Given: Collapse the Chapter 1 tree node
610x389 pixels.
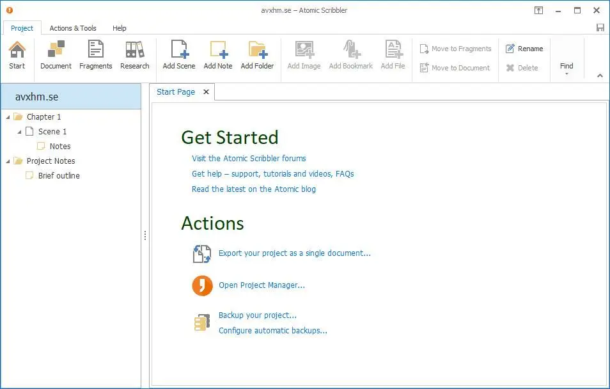Looking at the screenshot, I should click(x=8, y=117).
